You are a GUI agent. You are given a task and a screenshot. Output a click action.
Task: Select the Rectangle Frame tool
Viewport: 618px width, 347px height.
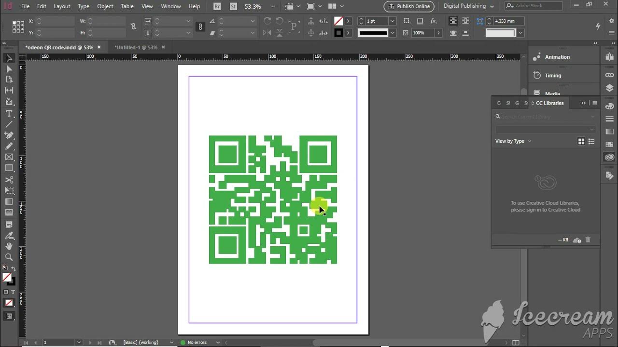coord(9,157)
